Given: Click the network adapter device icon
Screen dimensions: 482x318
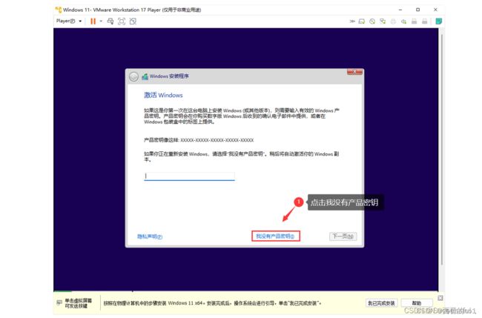Looking at the screenshot, I should click(x=383, y=21).
